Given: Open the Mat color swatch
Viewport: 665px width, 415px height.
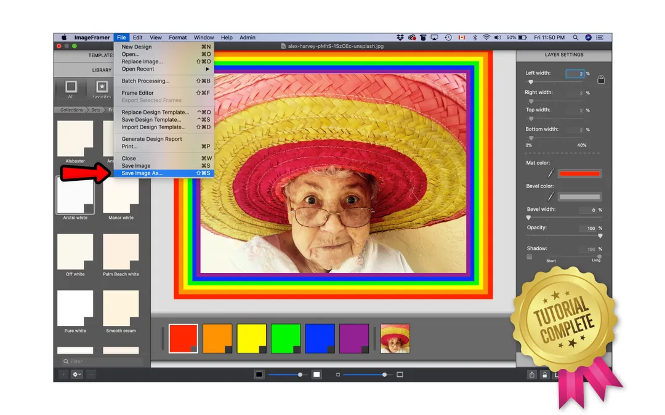Looking at the screenshot, I should pos(579,173).
